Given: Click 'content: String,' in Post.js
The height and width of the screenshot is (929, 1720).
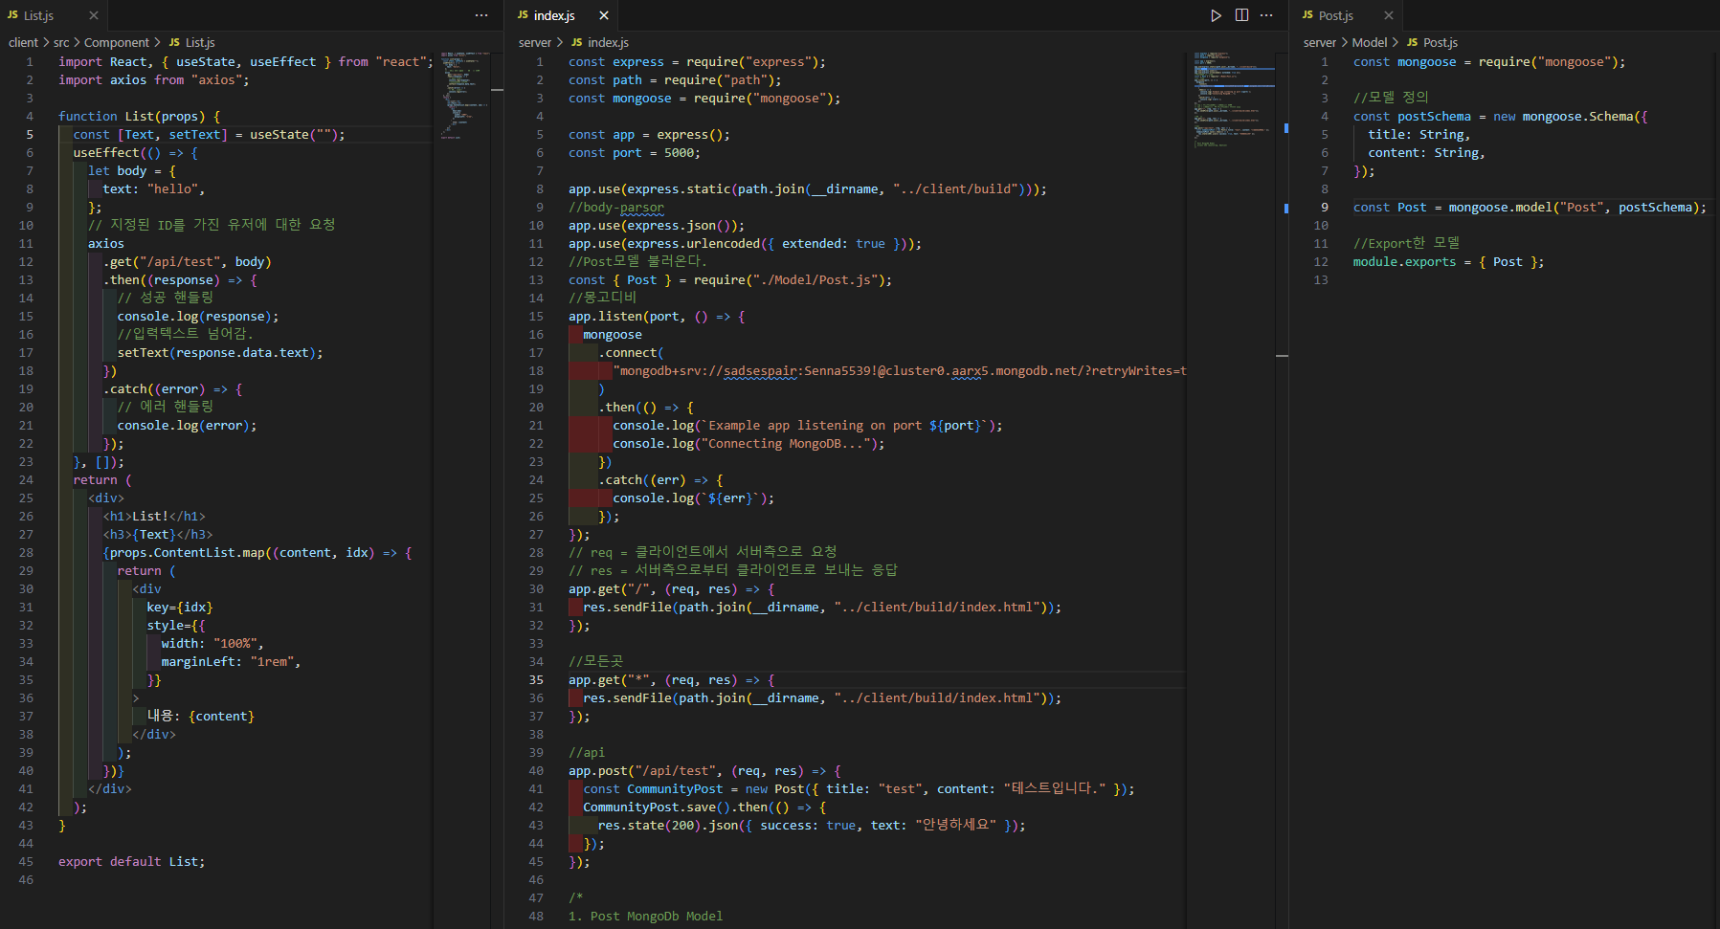Looking at the screenshot, I should (1426, 153).
